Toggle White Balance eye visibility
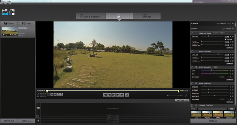The image size is (237, 125). (196, 67)
